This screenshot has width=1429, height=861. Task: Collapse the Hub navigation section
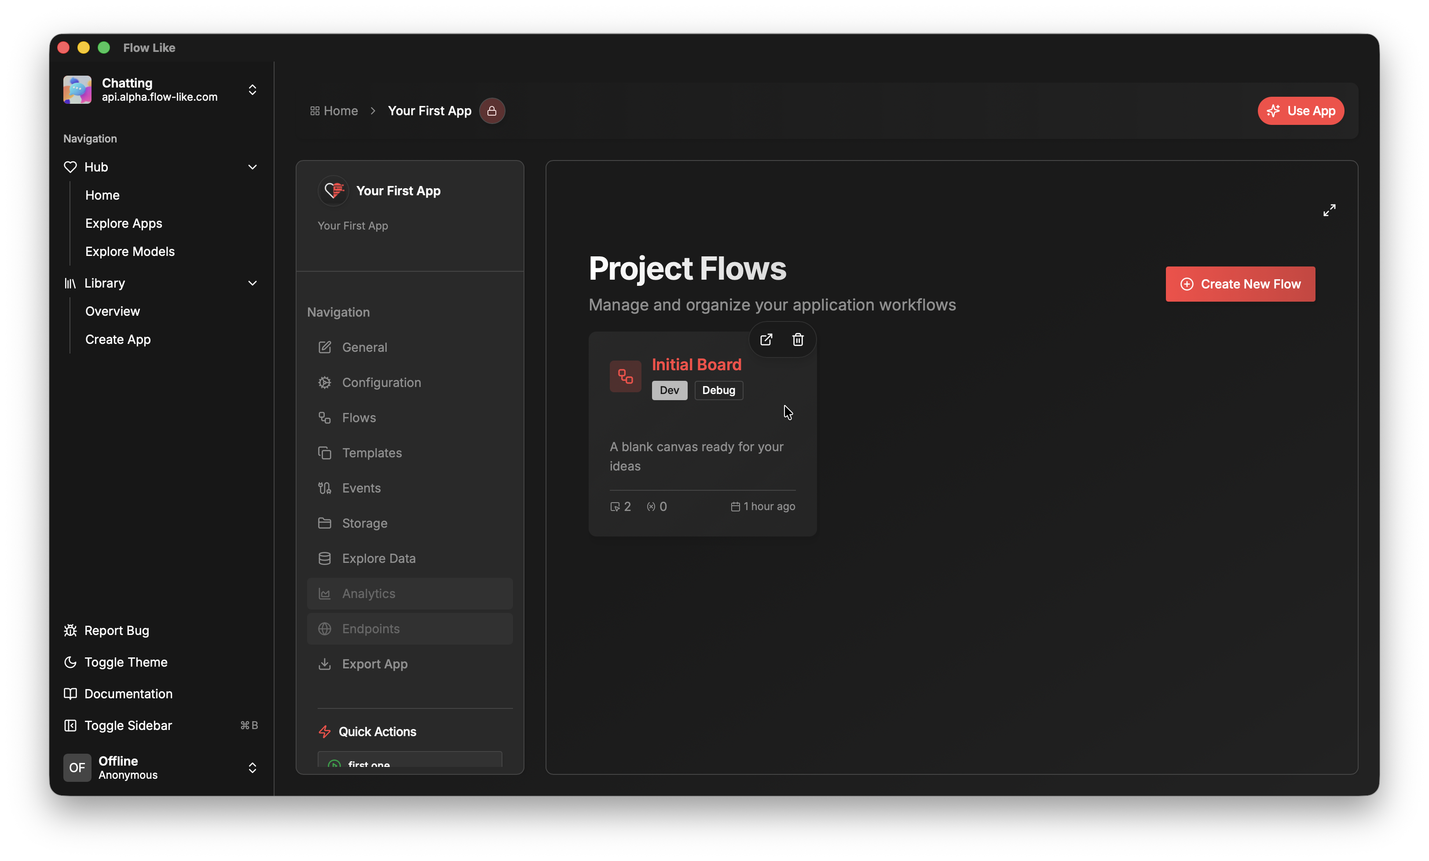(253, 167)
